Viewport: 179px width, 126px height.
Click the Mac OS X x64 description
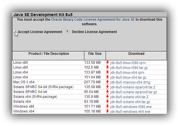[24, 82]
